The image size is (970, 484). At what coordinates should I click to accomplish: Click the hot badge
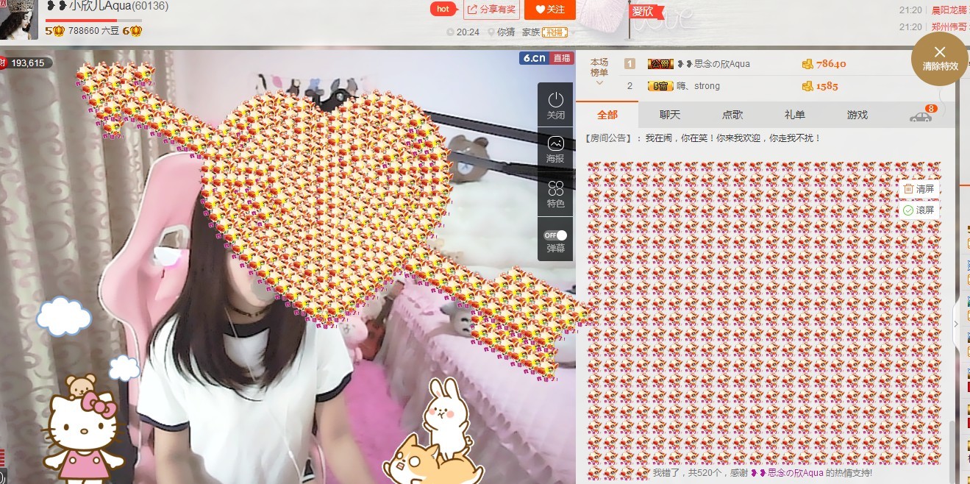click(443, 10)
